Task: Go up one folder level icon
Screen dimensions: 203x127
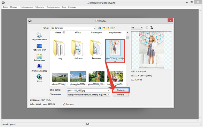Action: (x=104, y=28)
